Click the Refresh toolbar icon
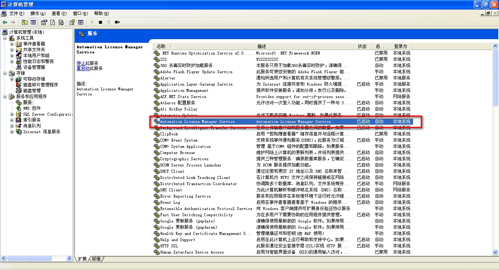499x270 pixels. click(x=53, y=22)
